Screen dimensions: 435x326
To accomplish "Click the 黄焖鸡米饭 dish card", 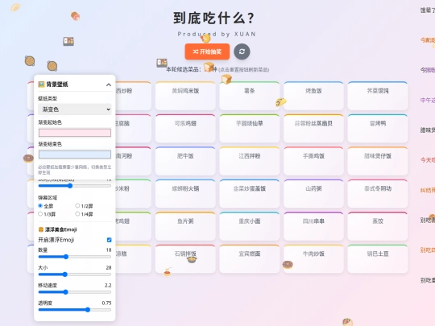I will tap(185, 96).
